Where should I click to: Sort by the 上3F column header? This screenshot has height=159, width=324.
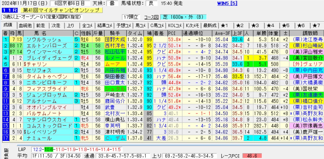pos(237,33)
